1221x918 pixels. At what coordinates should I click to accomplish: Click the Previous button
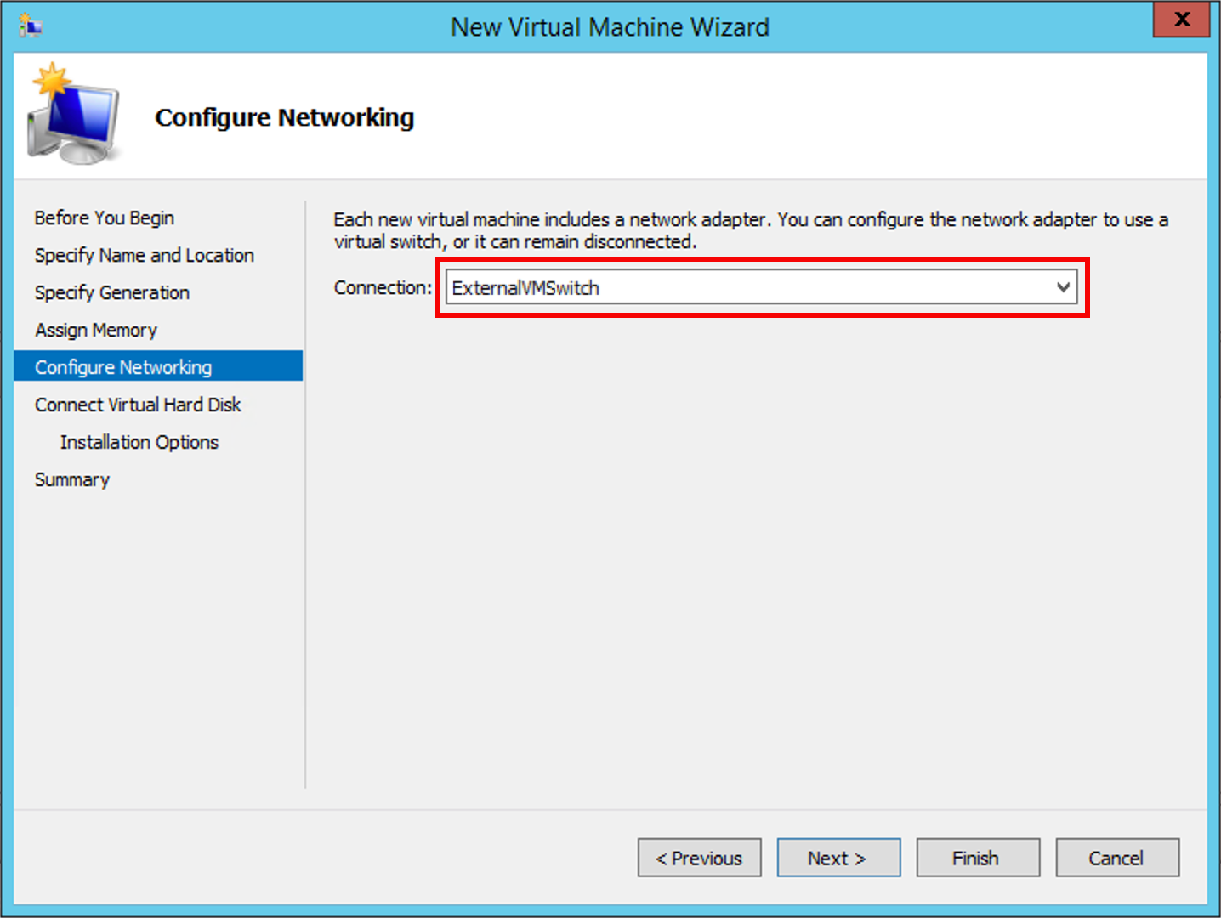click(x=699, y=858)
